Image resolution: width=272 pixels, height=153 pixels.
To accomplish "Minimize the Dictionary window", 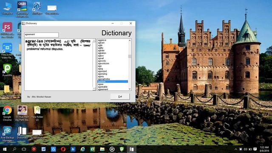I will [x=113, y=23].
